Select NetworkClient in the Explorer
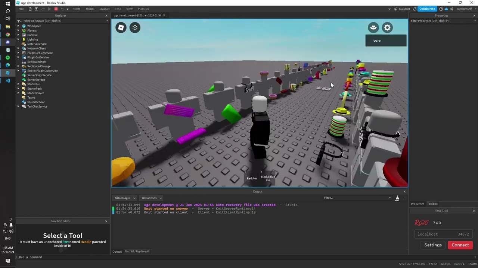The width and height of the screenshot is (478, 268). coord(36,48)
